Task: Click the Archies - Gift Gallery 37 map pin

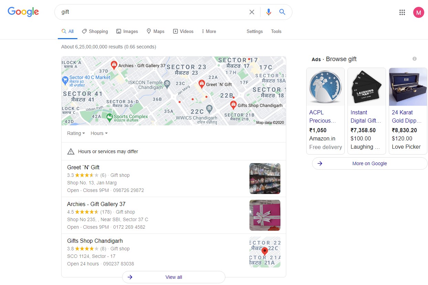Action: (x=114, y=65)
